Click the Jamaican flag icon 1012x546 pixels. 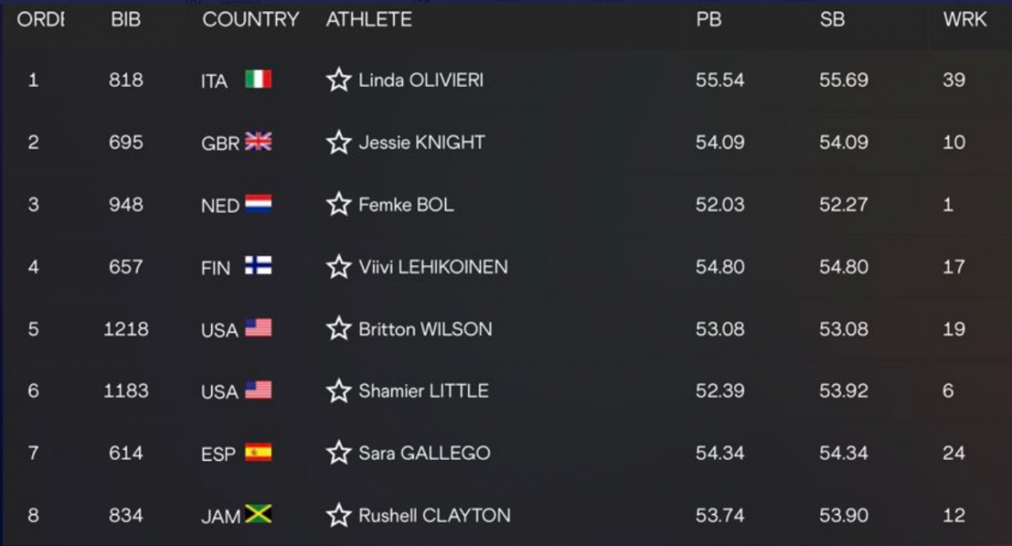[258, 514]
